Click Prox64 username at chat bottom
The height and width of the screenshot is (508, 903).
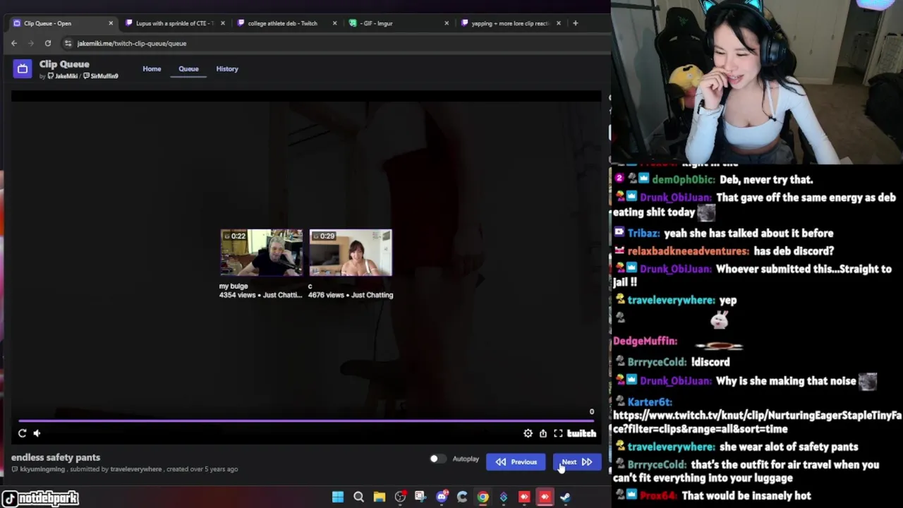coord(657,496)
